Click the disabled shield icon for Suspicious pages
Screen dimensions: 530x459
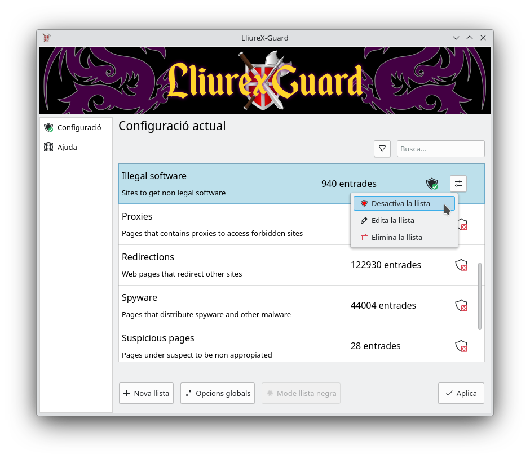pyautogui.click(x=461, y=346)
